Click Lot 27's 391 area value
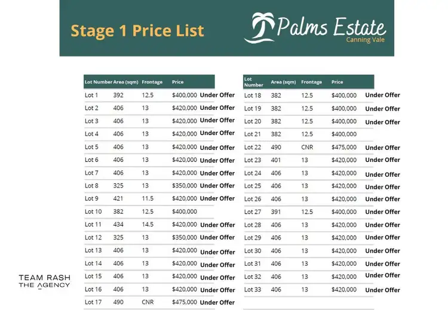This screenshot has width=448, height=310. pyautogui.click(x=276, y=211)
